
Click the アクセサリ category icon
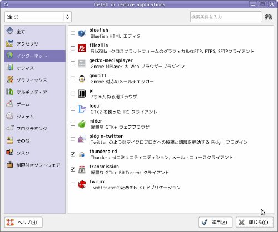(x=10, y=43)
